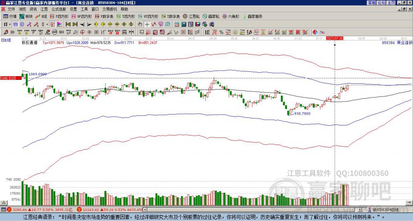Click Shanghai index 3280.46 status entry
This screenshot has height=221, width=413.
pyautogui.click(x=40, y=210)
